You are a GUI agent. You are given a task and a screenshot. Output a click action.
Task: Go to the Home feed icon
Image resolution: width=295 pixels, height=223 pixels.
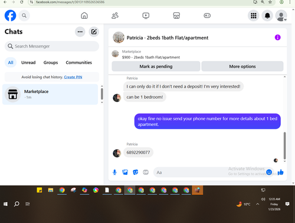tap(84, 15)
